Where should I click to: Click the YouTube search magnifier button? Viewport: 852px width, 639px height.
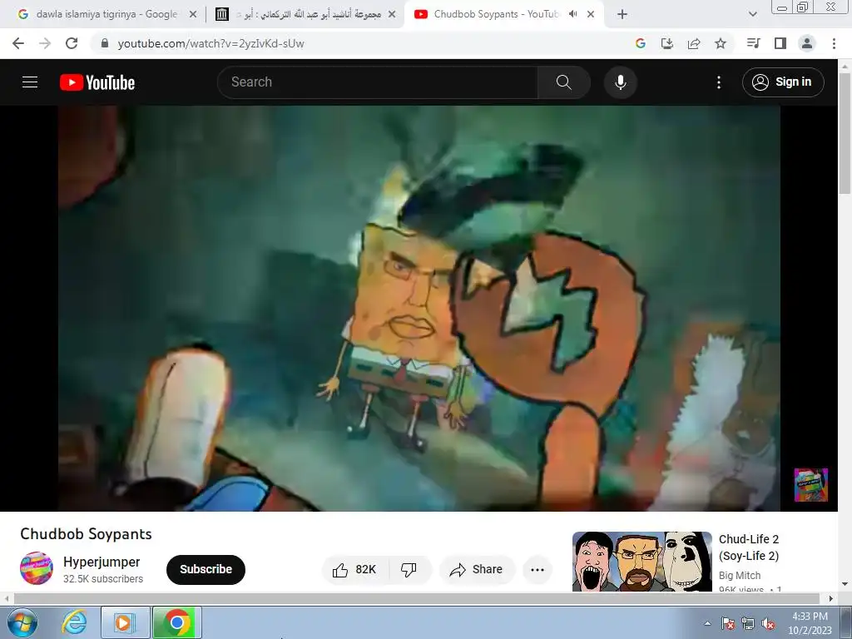point(564,82)
